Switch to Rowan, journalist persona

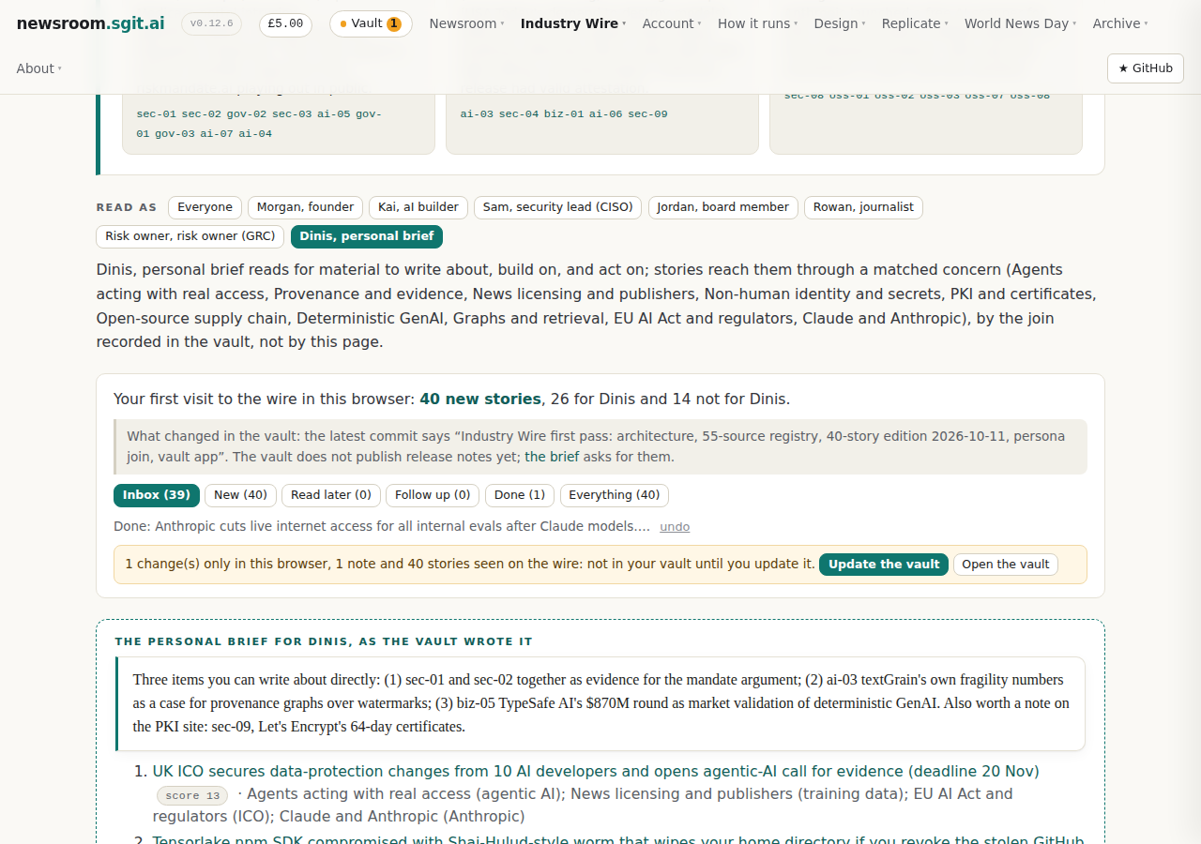pyautogui.click(x=863, y=207)
